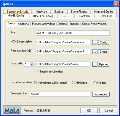120x116 pixels.
Task: Open the Sounds and Music tab
Action: pyautogui.click(x=17, y=12)
